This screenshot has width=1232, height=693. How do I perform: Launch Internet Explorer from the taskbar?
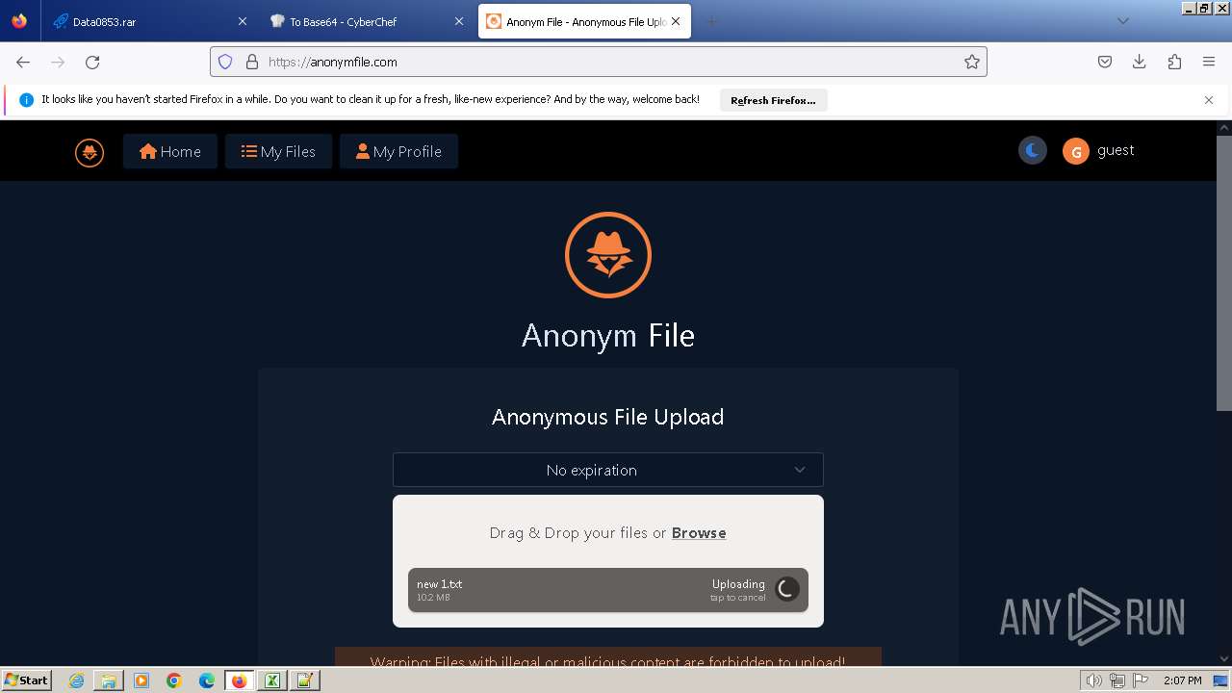76,680
